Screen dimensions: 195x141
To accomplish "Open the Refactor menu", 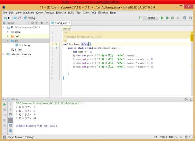I will tap(61, 13).
